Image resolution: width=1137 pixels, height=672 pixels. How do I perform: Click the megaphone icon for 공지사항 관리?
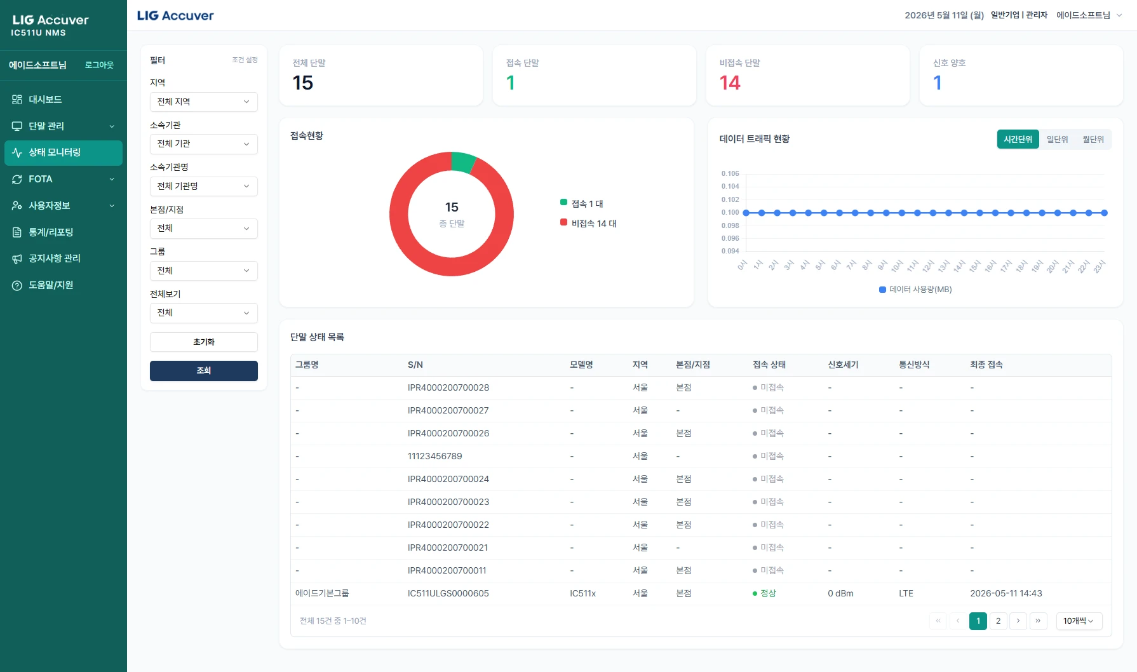[x=17, y=259]
